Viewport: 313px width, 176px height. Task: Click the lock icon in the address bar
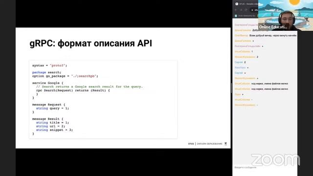(252, 10)
